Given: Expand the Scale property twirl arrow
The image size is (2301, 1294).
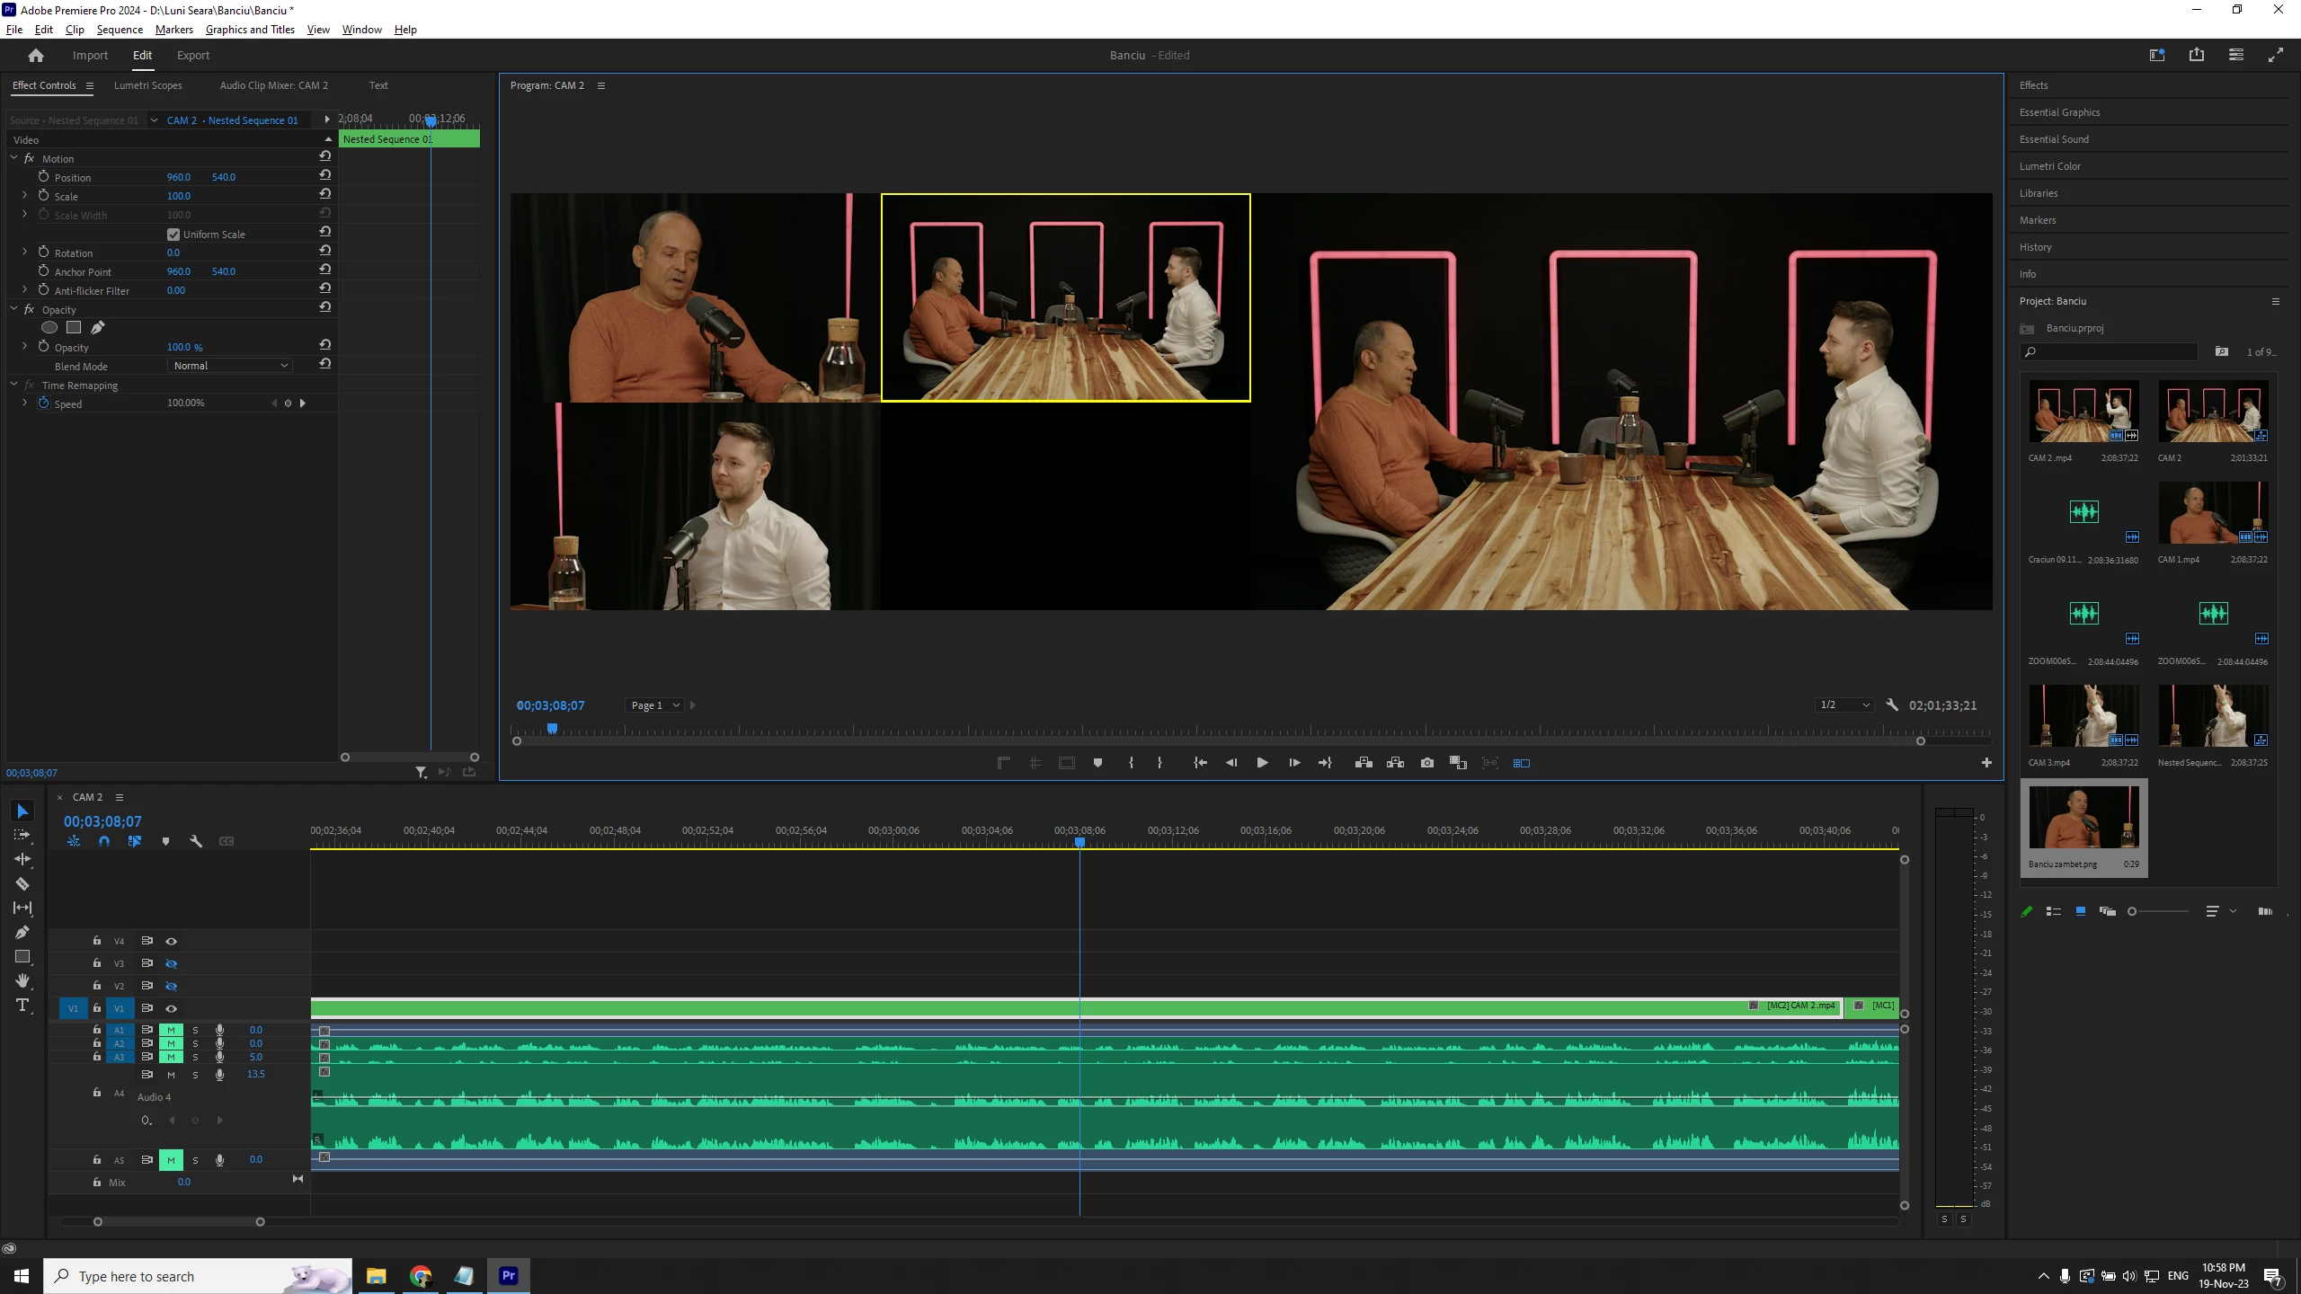Looking at the screenshot, I should (24, 196).
